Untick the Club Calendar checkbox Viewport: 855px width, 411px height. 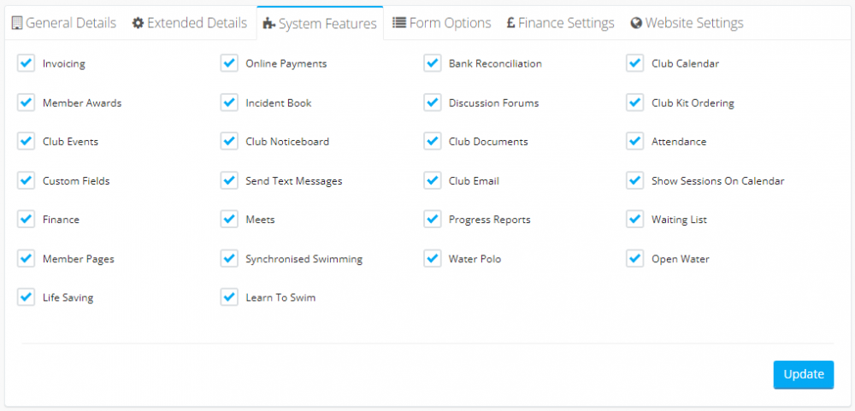pyautogui.click(x=635, y=63)
